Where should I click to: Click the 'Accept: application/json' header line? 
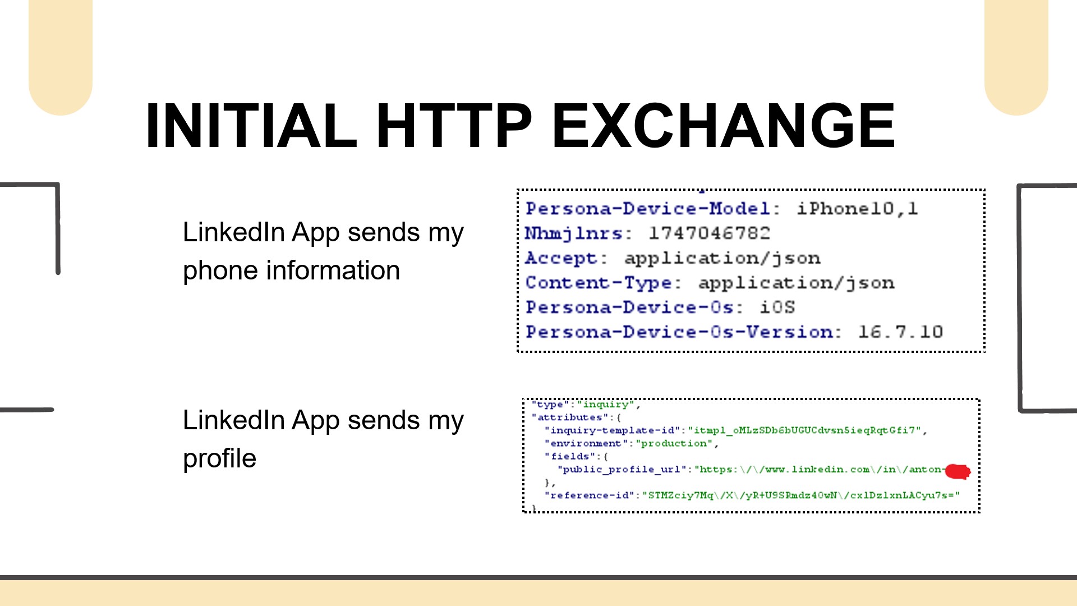pos(673,258)
